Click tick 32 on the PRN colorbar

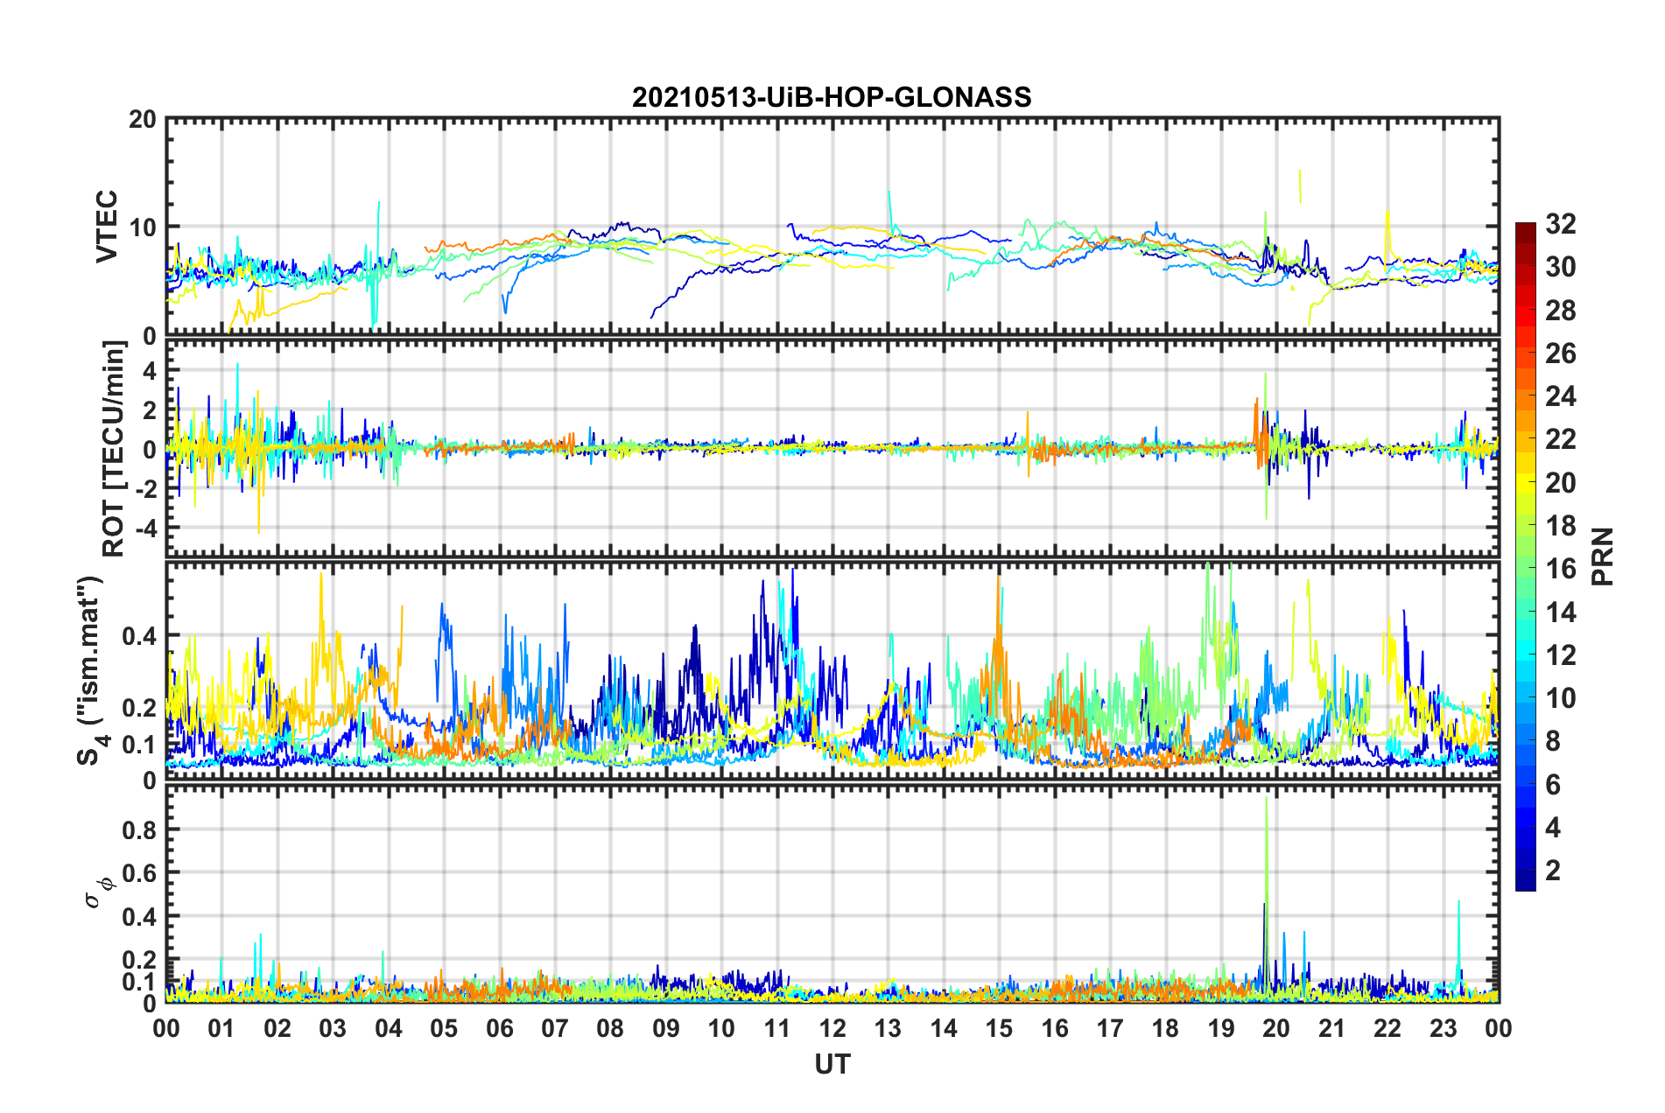click(1560, 224)
